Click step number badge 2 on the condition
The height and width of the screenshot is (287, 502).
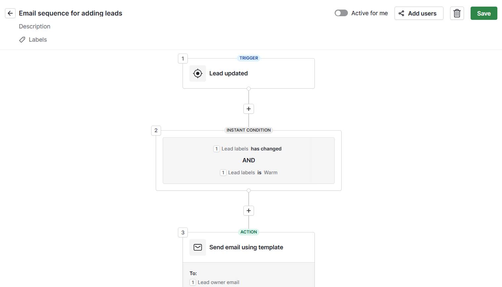click(x=155, y=130)
